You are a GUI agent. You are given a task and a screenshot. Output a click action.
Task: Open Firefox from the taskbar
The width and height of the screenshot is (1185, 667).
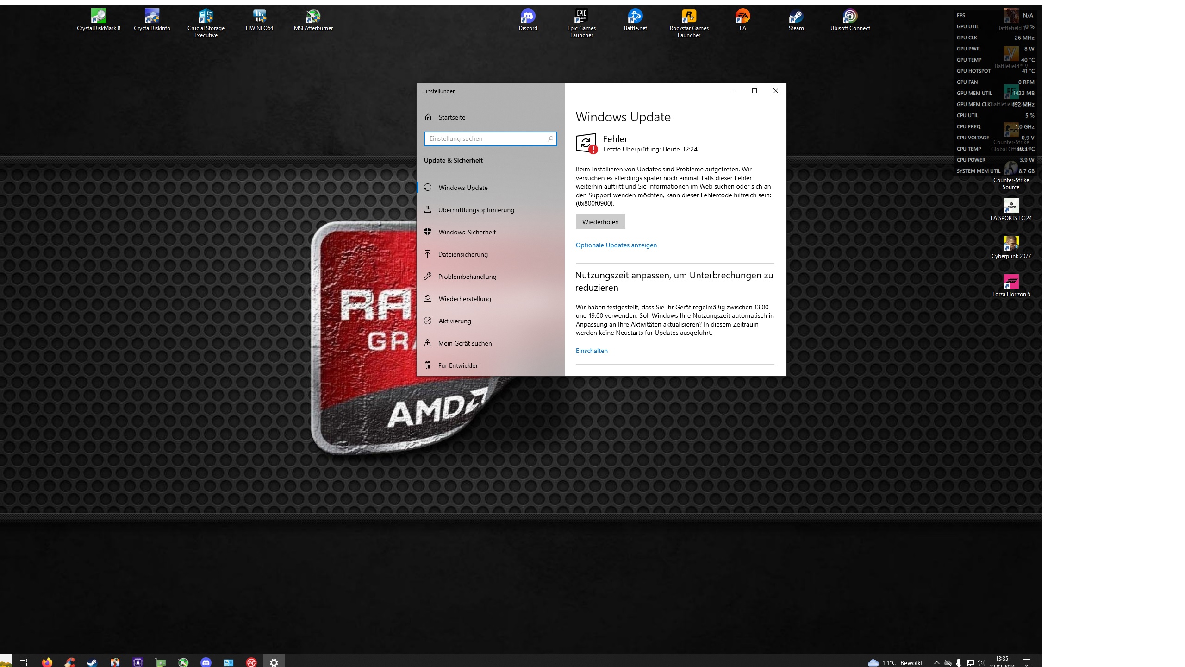pyautogui.click(x=47, y=662)
